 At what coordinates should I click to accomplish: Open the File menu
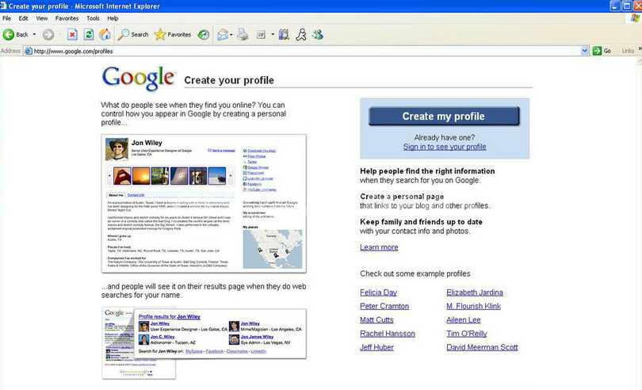(x=6, y=18)
